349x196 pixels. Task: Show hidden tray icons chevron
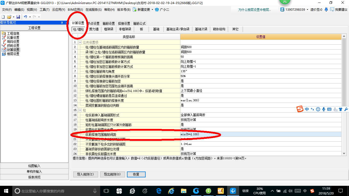[x=272, y=191]
